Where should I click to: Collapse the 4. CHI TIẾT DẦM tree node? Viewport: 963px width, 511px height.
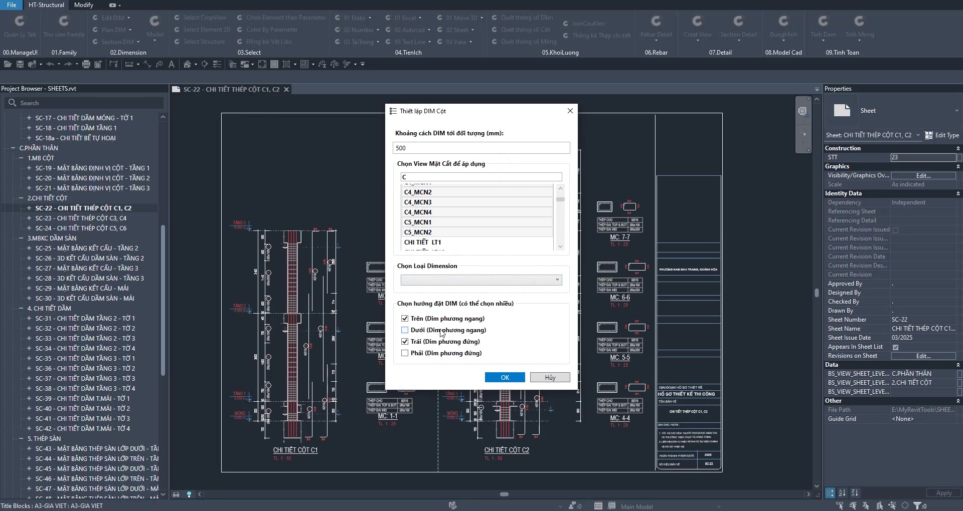[x=21, y=309]
